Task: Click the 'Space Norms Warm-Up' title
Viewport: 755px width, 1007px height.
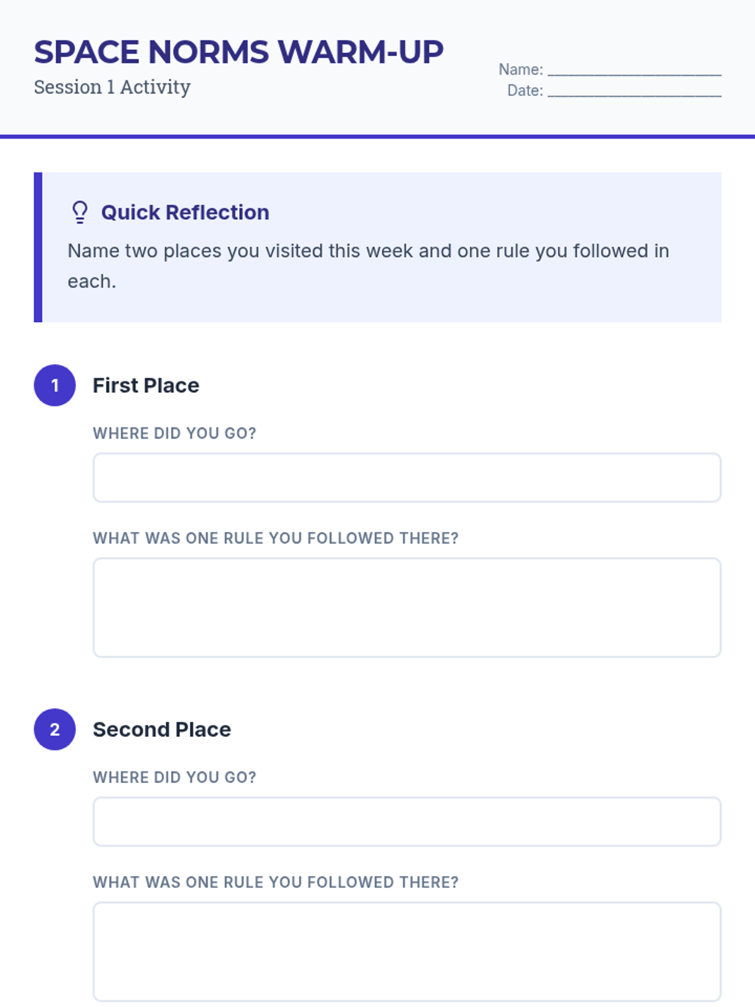Action: [x=238, y=52]
